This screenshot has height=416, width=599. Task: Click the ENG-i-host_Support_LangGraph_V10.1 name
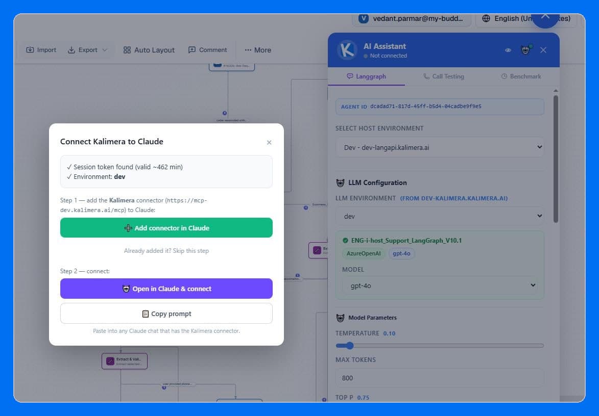[406, 241]
